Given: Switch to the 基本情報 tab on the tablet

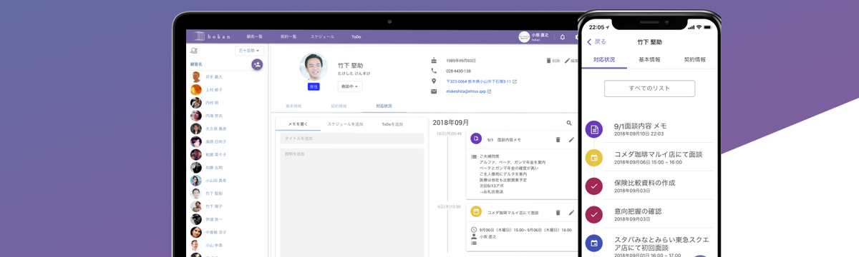Looking at the screenshot, I should tap(293, 106).
